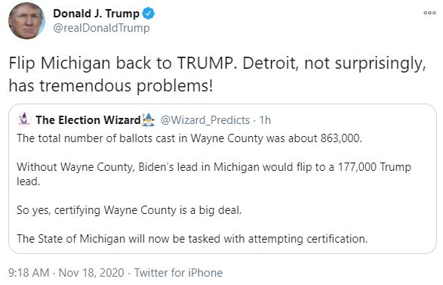Click the '177,000 Trump lead' sentence

214,174
